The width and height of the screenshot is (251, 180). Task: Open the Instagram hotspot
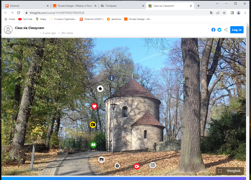tap(153, 165)
